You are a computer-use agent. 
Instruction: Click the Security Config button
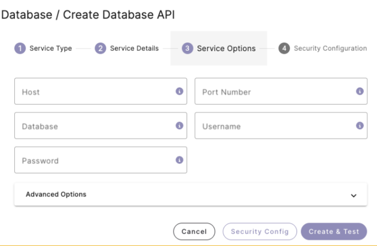[259, 232]
